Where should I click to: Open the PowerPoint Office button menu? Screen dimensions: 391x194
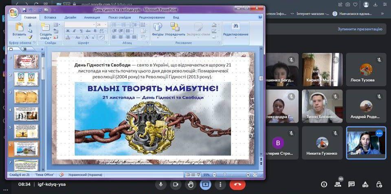tap(13, 13)
